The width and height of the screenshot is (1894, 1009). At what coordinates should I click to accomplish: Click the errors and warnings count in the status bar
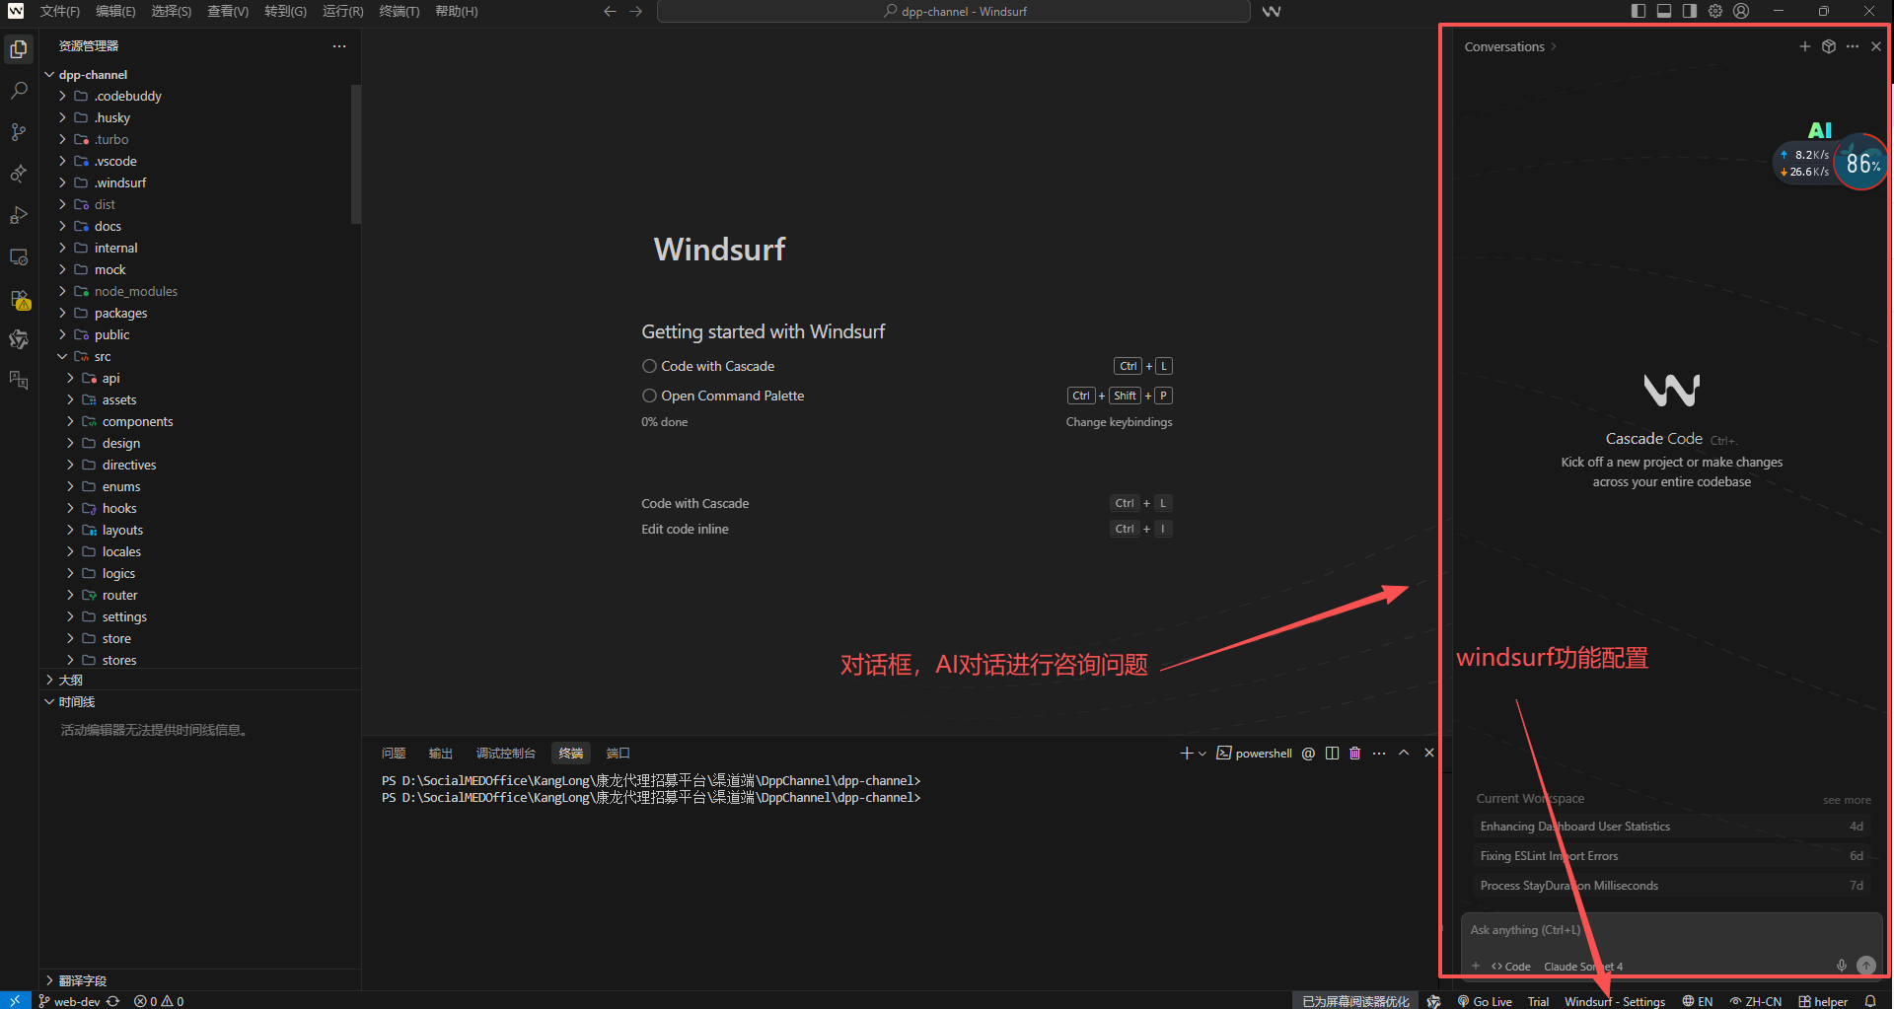coord(159,1001)
